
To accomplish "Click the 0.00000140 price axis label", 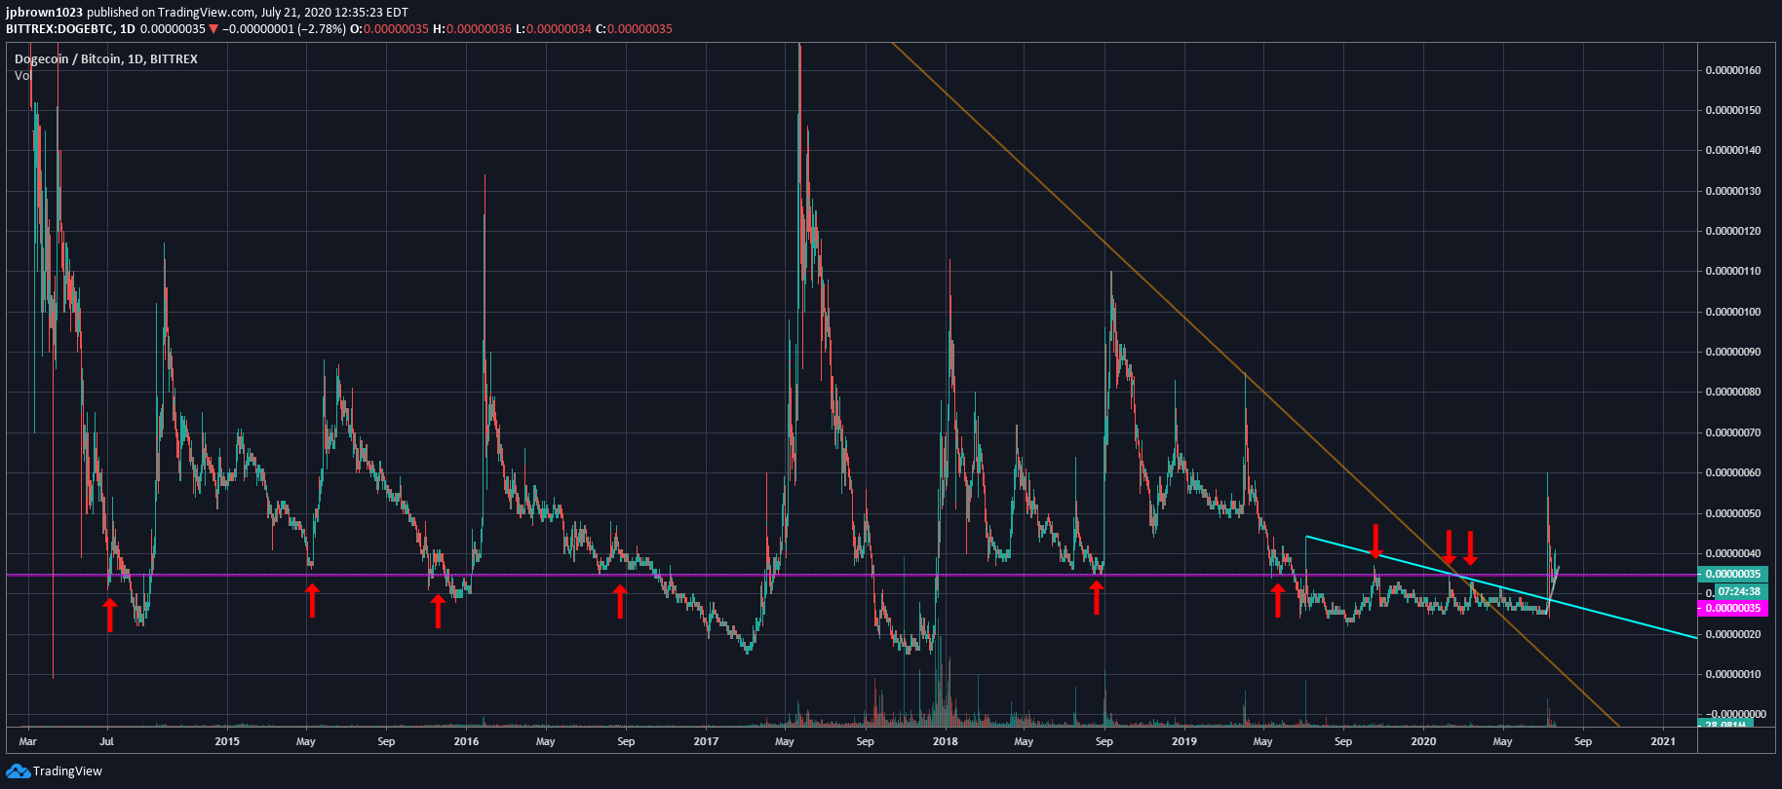I will pyautogui.click(x=1733, y=150).
